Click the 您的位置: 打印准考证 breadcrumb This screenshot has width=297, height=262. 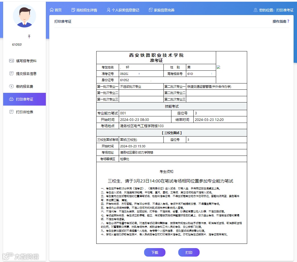tap(274, 10)
